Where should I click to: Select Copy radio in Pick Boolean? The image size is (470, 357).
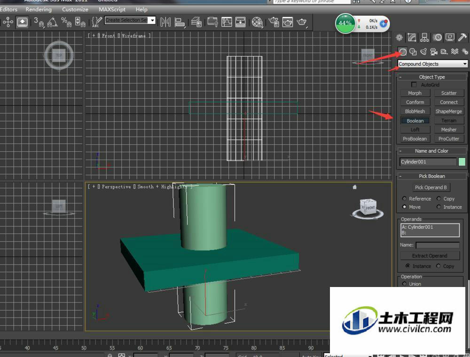click(x=439, y=199)
